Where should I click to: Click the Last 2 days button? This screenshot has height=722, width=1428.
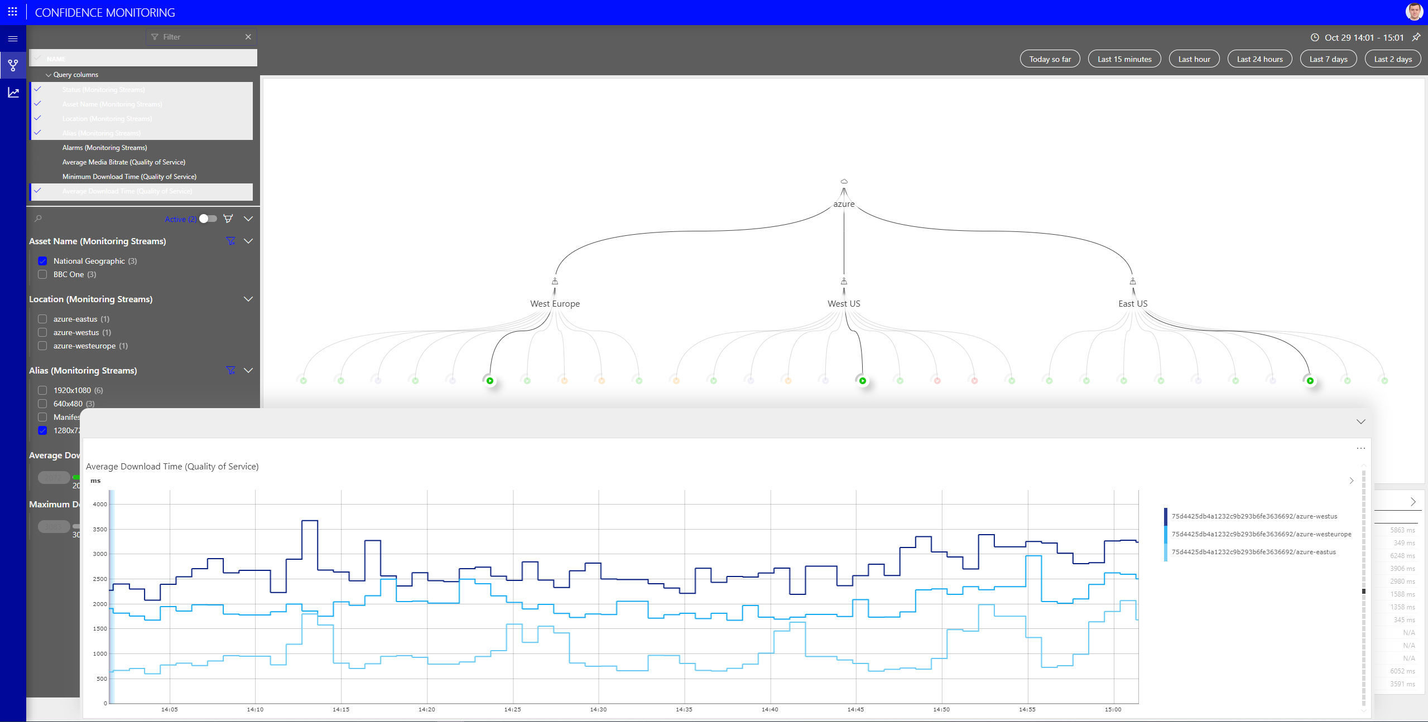coord(1393,59)
